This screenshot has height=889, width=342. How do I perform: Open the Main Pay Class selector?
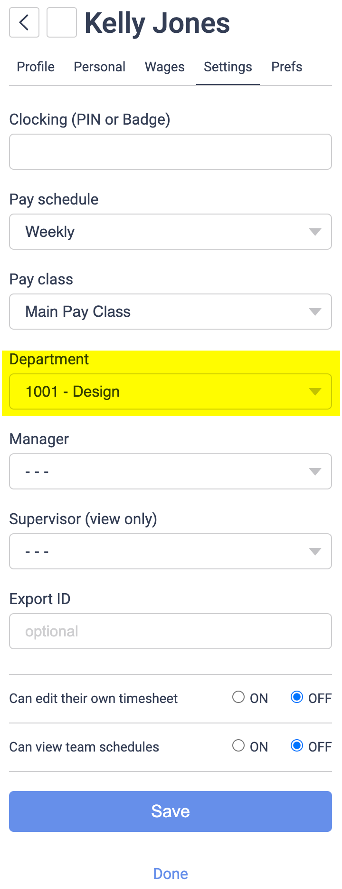click(171, 312)
